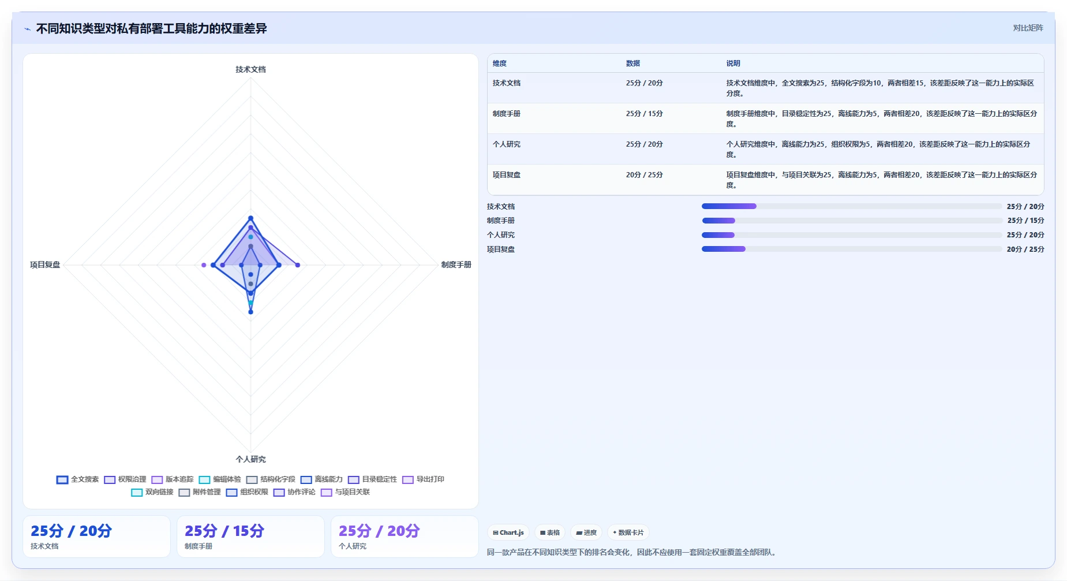Click the 维度 column header
1067x581 pixels.
[500, 64]
